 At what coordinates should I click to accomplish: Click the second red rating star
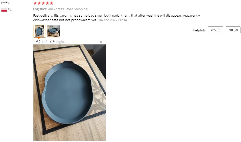[x=39, y=3]
